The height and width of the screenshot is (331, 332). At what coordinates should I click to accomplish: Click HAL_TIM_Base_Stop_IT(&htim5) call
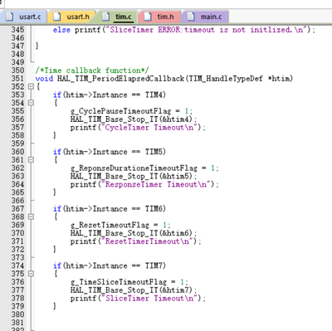coord(134,176)
